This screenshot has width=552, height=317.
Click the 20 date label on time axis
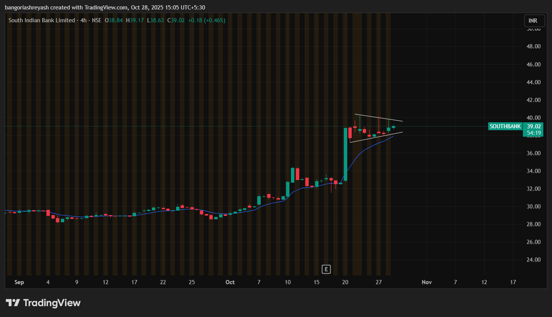point(345,282)
